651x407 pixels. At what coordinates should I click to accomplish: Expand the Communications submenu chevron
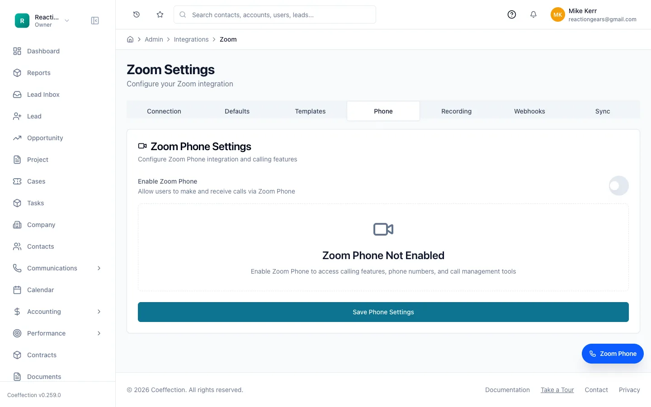click(99, 268)
